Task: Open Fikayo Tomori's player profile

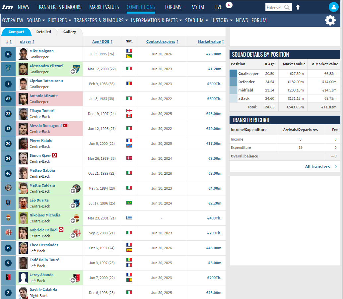Action: pos(42,111)
